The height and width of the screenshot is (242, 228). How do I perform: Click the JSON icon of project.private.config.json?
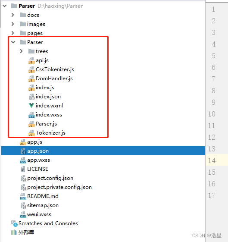coord(23,187)
